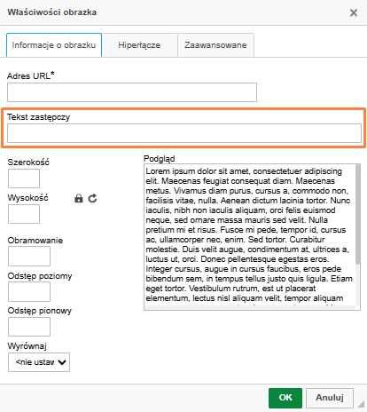Screen dimensions: 367x412
Task: Click the reset size refresh icon
Action: (93, 198)
